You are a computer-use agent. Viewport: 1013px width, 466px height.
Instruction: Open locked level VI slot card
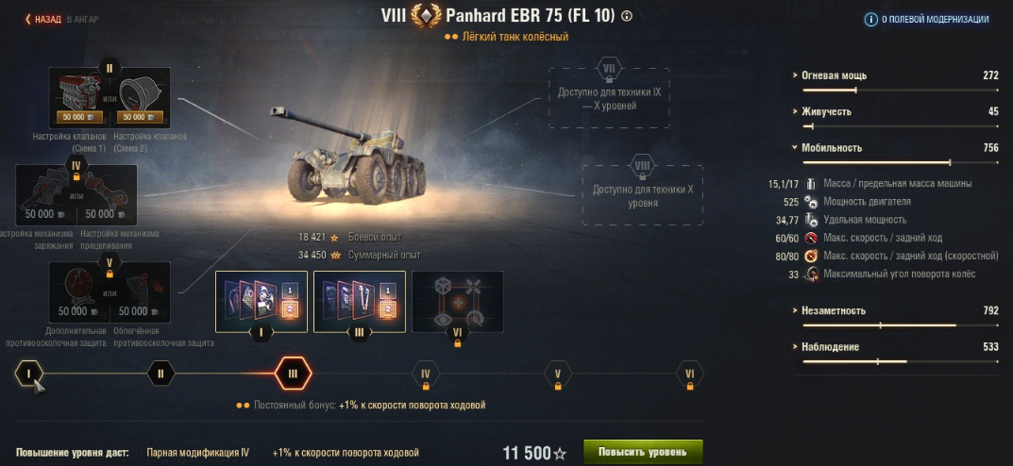tap(457, 302)
